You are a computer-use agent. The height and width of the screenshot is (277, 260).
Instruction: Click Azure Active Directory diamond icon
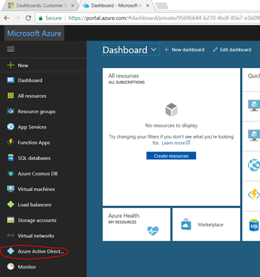(11, 251)
